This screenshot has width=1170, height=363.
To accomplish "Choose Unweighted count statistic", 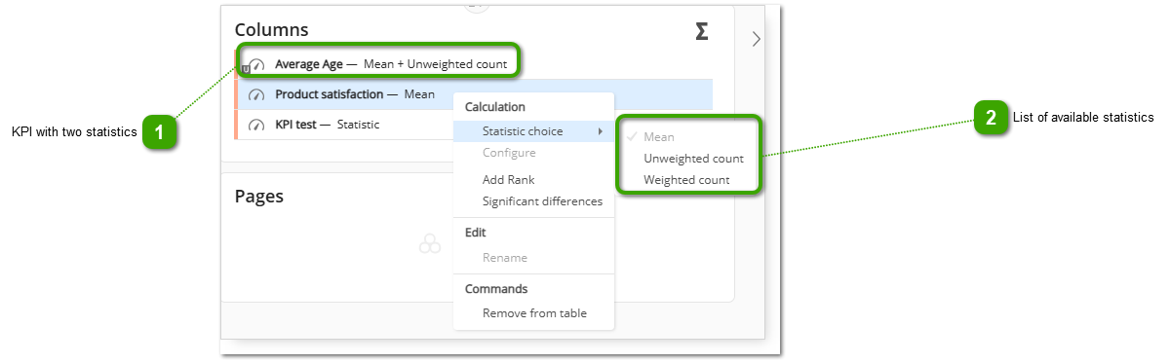I will [x=693, y=159].
